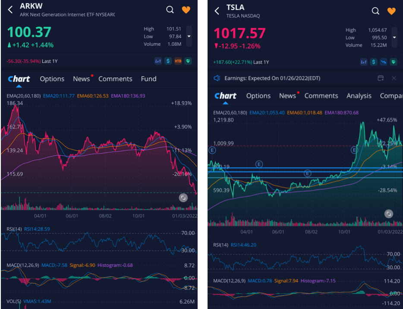Tap the downward trend badge on TSLA
Screen dimensions: 403x309
(384, 62)
